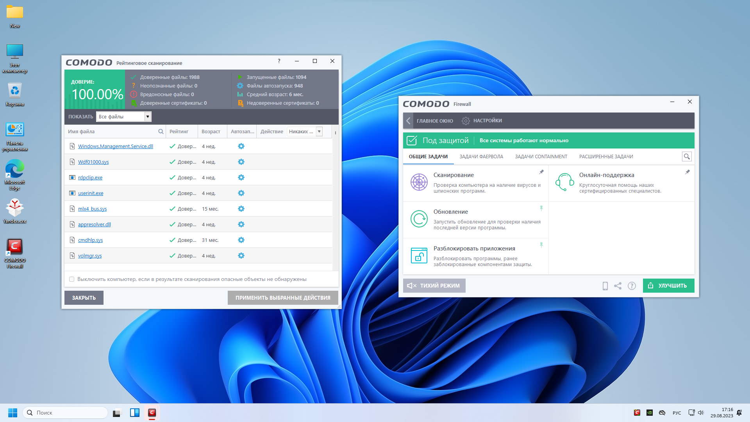Open the Действие 'Никаких' action dropdown

[319, 132]
